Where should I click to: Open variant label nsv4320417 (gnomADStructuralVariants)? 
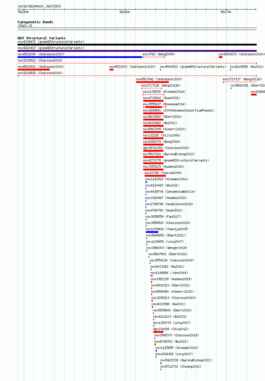(51, 48)
